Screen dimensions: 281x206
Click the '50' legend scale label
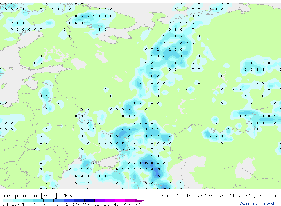[137, 204]
